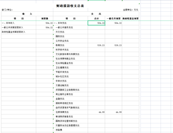Select the 本年支出 row label
This screenshot has width=173, height=133.
tap(61, 23)
